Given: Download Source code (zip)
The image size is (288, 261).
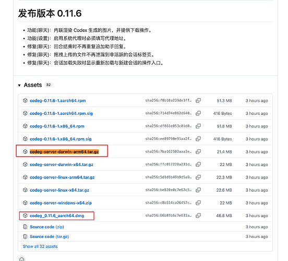Looking at the screenshot, I should (x=47, y=227).
